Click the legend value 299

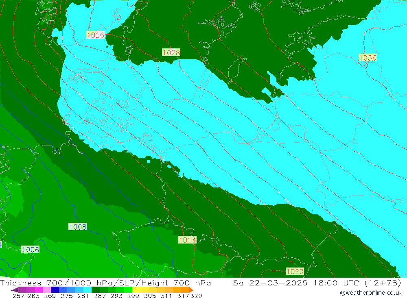(x=133, y=296)
